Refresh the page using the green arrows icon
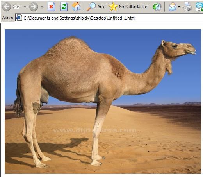The image size is (203, 177). (x=64, y=7)
